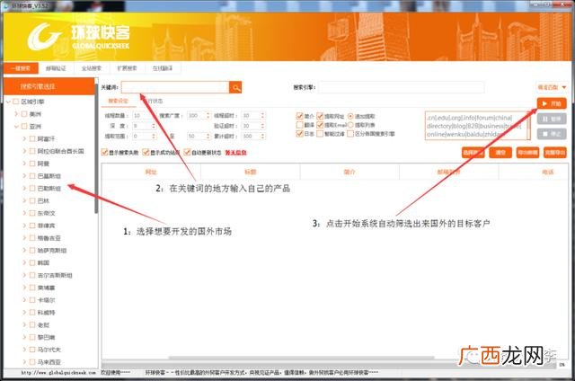Open the match-mode dropdown at top right

coord(552,87)
